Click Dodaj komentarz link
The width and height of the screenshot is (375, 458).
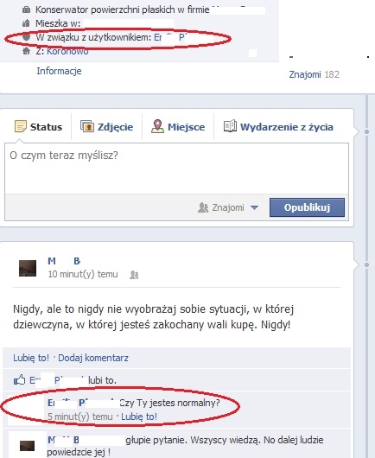93,358
